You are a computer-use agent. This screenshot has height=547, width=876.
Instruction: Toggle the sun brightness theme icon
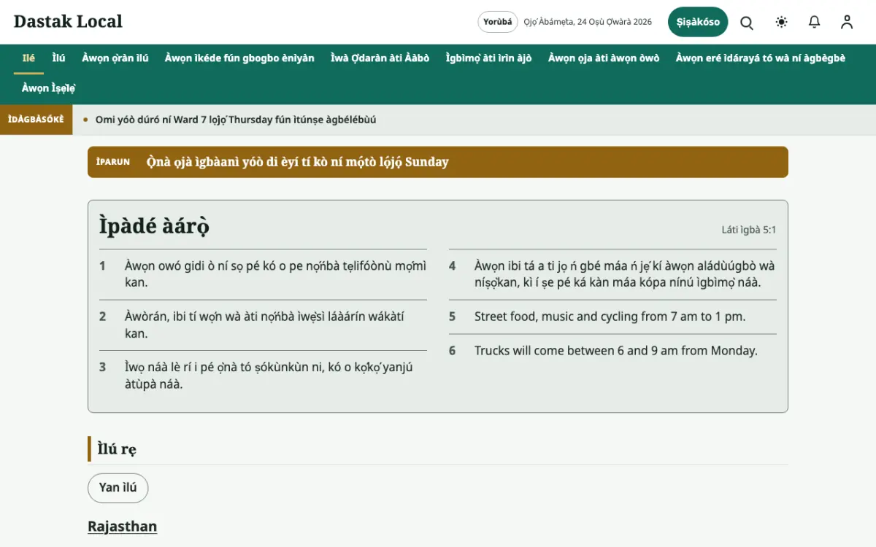782,22
